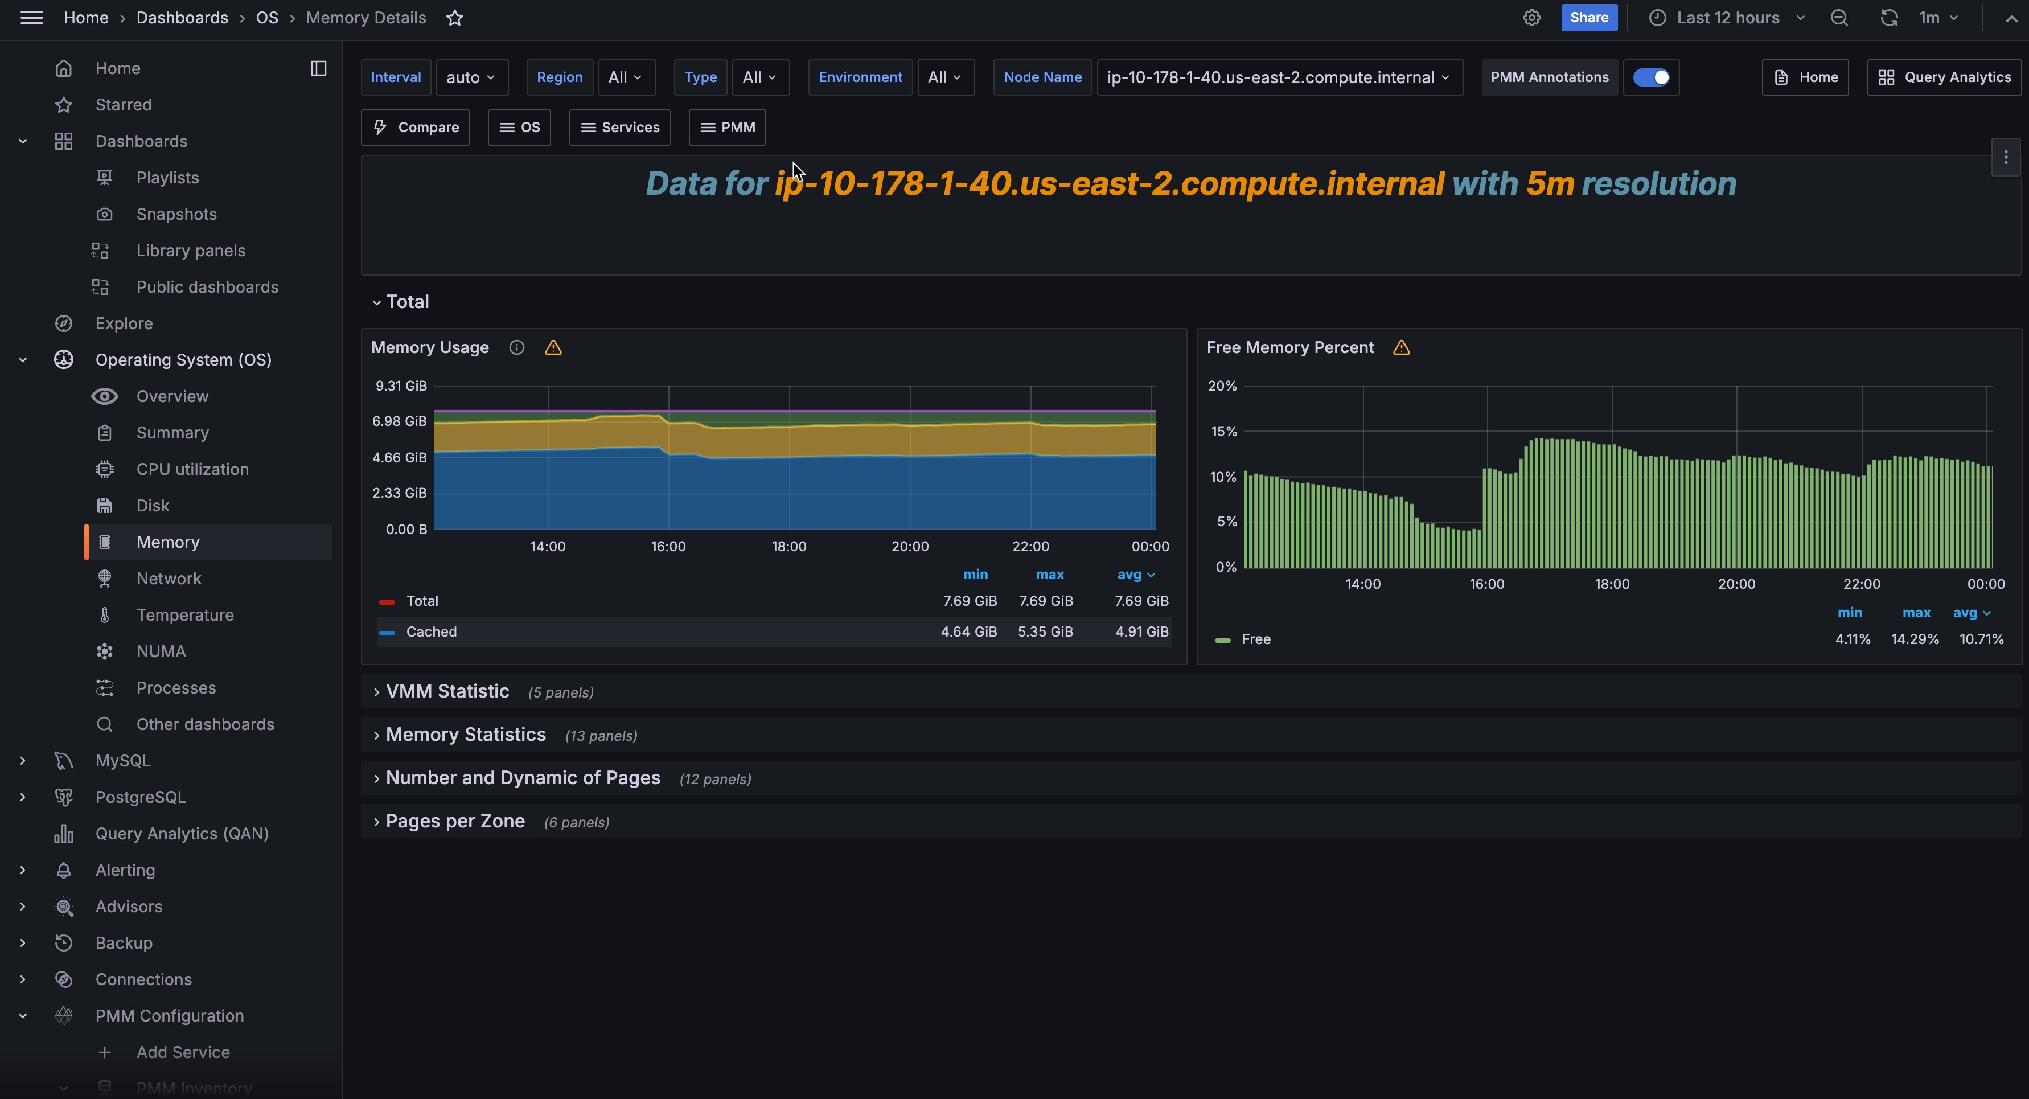Click Free Memory Percent warning icon
The image size is (2029, 1099).
tap(1401, 347)
